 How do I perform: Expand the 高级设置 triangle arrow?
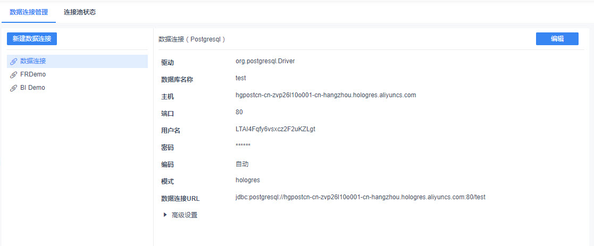[x=165, y=215]
